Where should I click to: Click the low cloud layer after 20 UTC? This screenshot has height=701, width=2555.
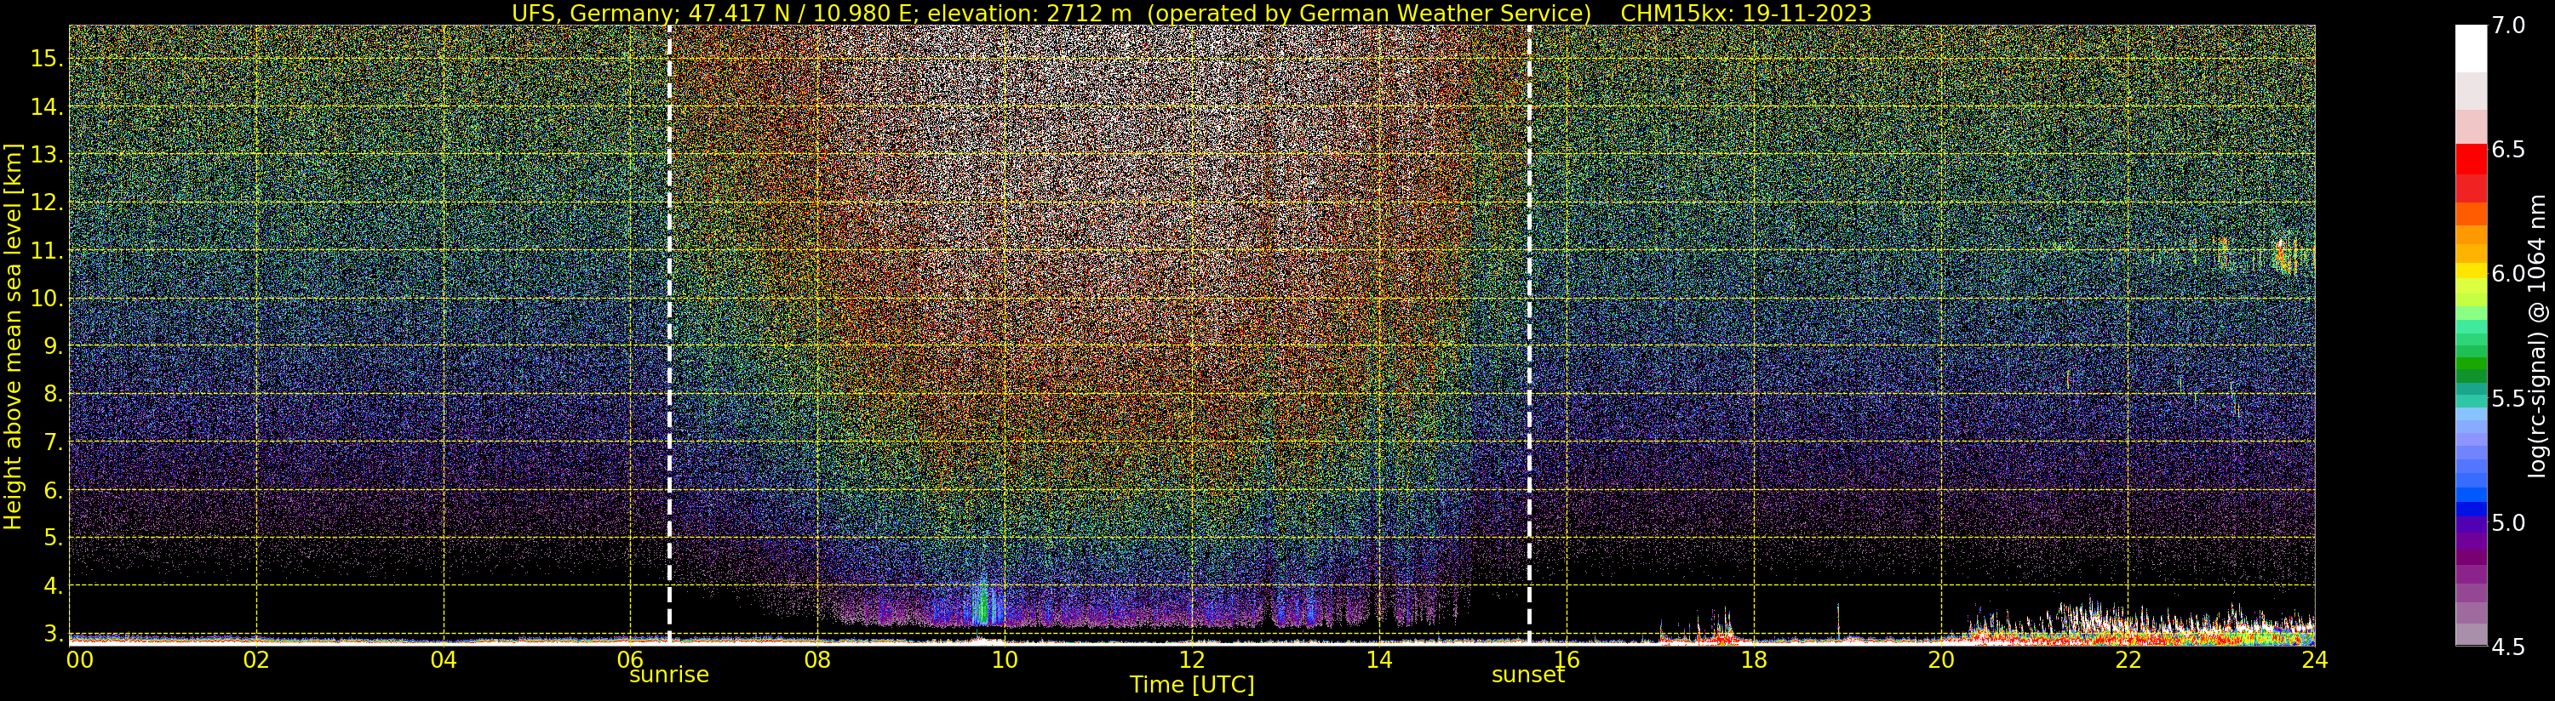[x=2142, y=623]
